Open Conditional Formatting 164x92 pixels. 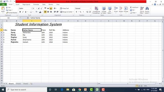(x=96, y=10)
